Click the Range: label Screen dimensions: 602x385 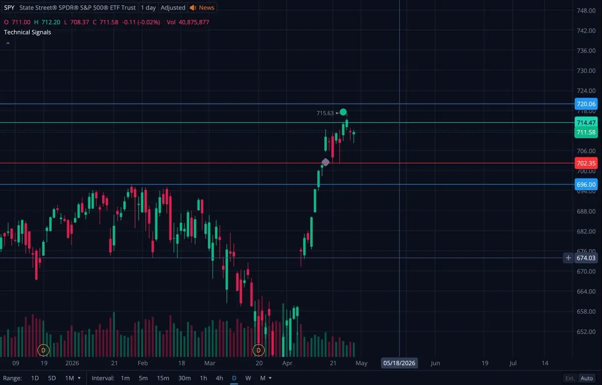(12, 378)
